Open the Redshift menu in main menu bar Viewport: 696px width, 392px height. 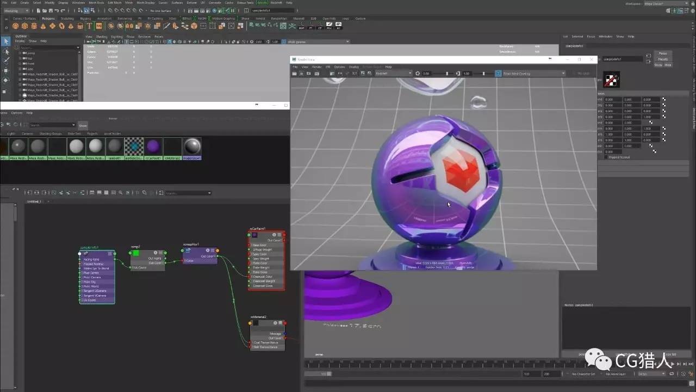pyautogui.click(x=277, y=3)
